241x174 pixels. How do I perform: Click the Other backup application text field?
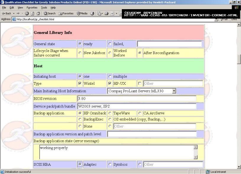(x=155, y=126)
